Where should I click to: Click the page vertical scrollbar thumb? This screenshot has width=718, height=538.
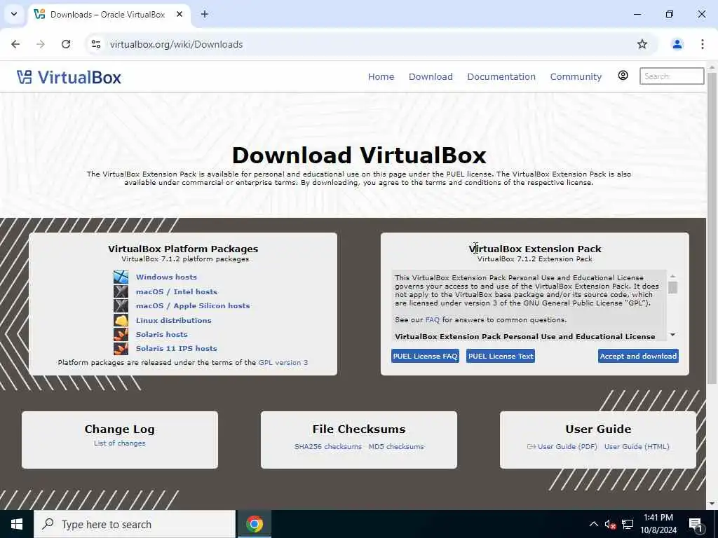pyautogui.click(x=712, y=228)
